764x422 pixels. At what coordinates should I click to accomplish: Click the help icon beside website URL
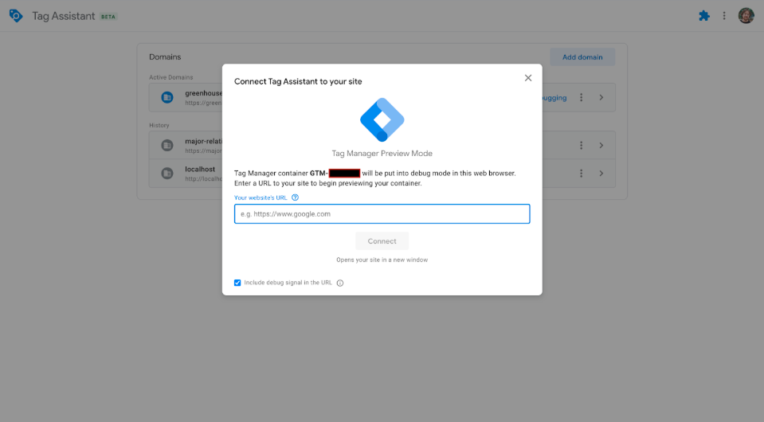(295, 197)
